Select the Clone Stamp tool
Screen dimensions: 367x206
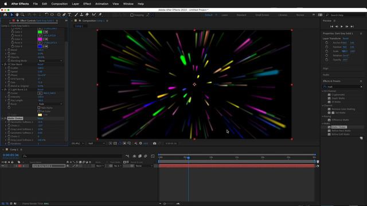(81, 15)
